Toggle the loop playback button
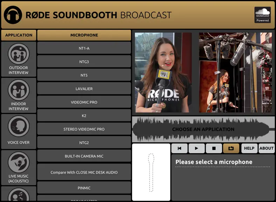276x202 pixels. pos(231,148)
